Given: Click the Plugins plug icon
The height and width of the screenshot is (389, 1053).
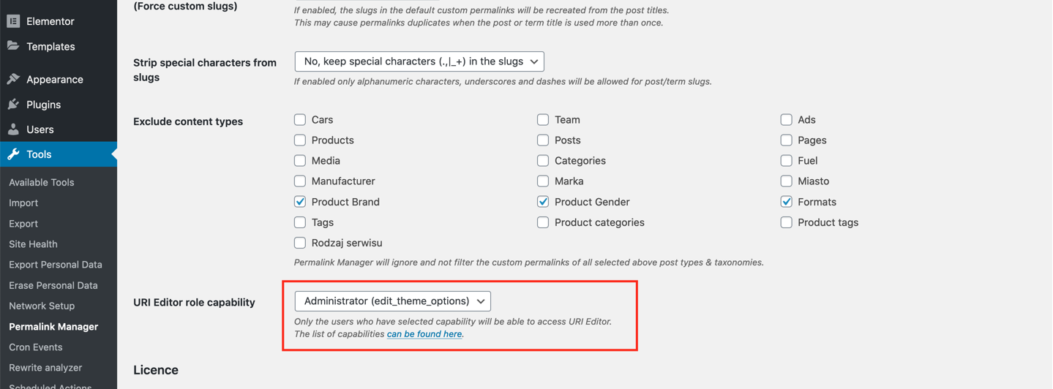Looking at the screenshot, I should 13,105.
